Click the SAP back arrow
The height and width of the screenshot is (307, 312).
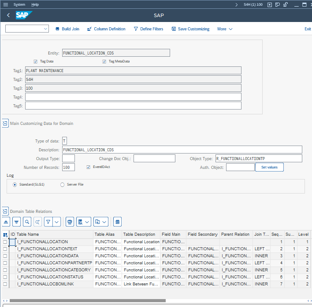pos(8,15)
